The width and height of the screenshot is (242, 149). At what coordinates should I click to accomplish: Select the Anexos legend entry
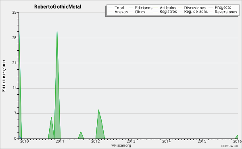point(121,12)
